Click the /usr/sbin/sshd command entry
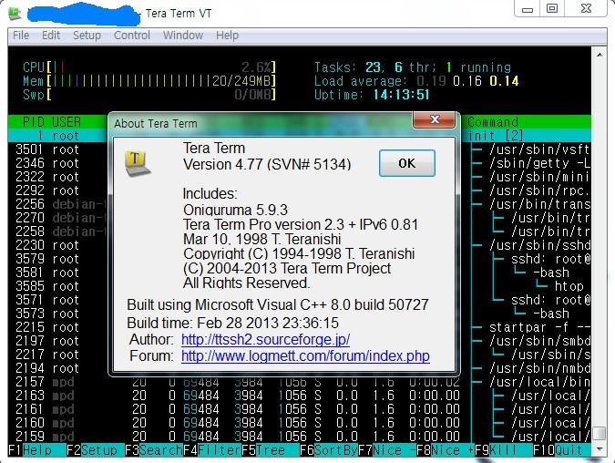Viewport: 615px width, 463px height. [539, 245]
